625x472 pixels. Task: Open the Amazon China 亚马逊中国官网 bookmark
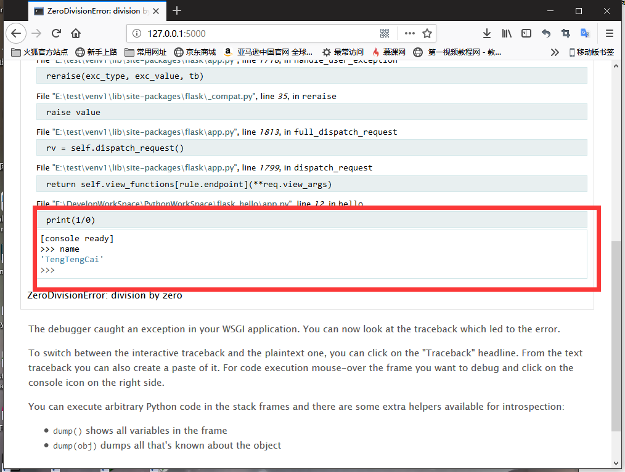[x=268, y=52]
